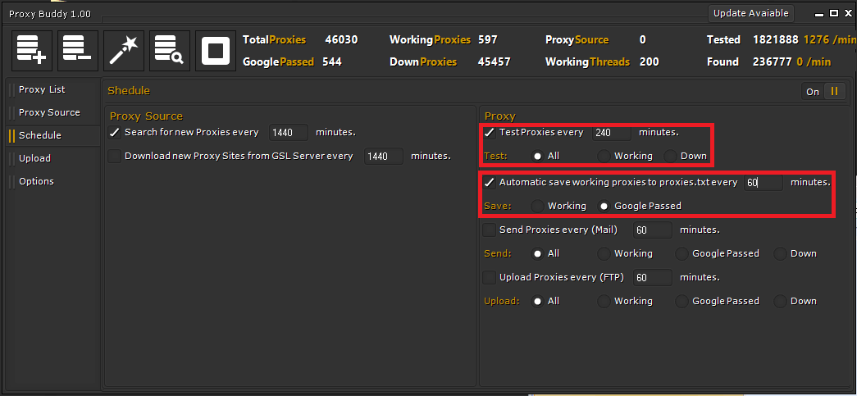Close the Proxy Buddy window

[x=846, y=13]
